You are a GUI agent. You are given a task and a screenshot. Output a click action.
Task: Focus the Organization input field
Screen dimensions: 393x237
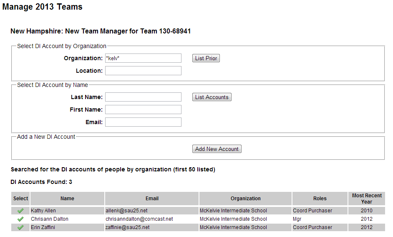[143, 58]
